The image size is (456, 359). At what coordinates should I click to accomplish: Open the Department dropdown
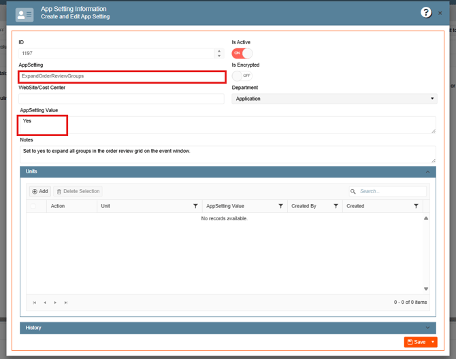(x=333, y=99)
